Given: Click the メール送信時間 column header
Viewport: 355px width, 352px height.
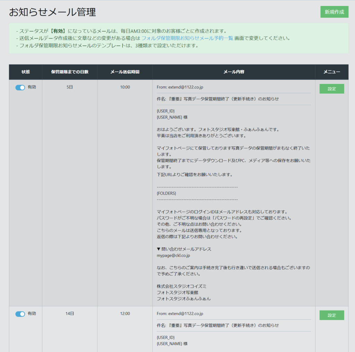Looking at the screenshot, I should click(x=125, y=72).
